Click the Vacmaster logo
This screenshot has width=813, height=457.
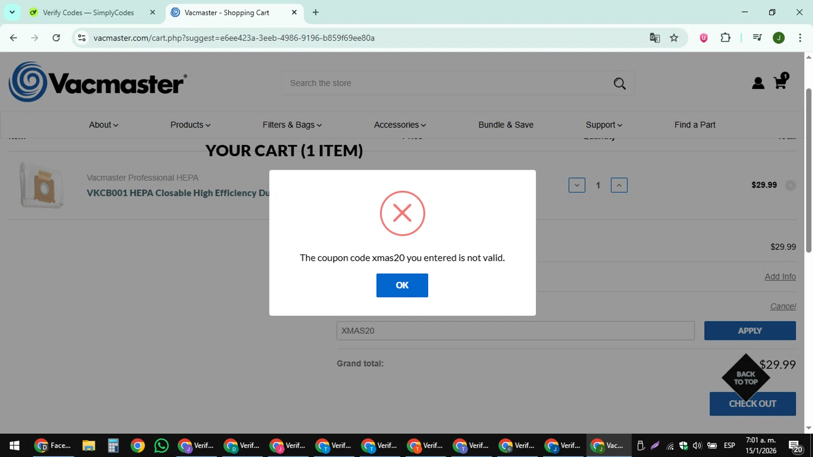point(98,82)
